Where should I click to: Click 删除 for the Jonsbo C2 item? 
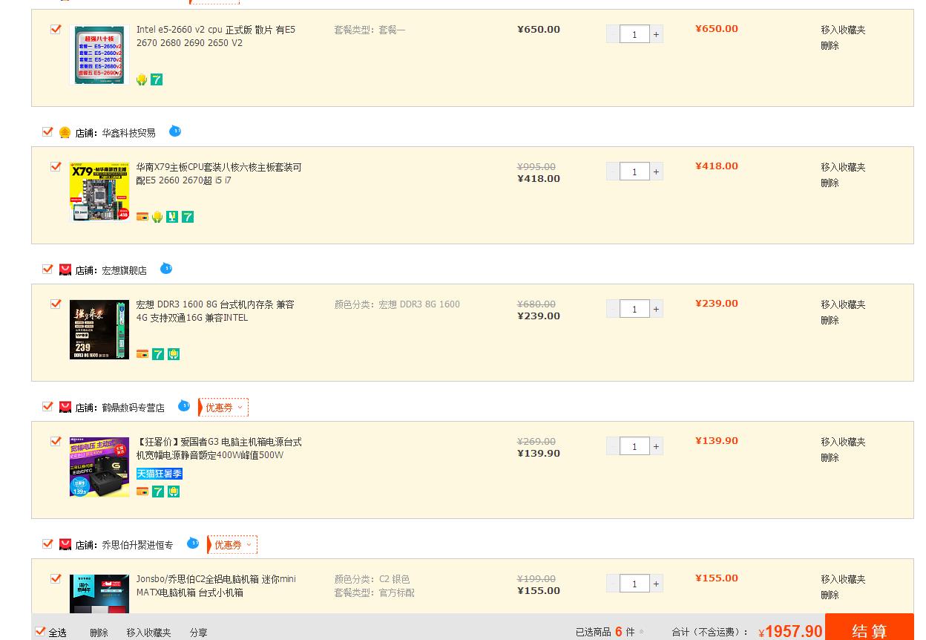coord(830,595)
